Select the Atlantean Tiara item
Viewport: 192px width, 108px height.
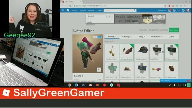tap(157, 70)
